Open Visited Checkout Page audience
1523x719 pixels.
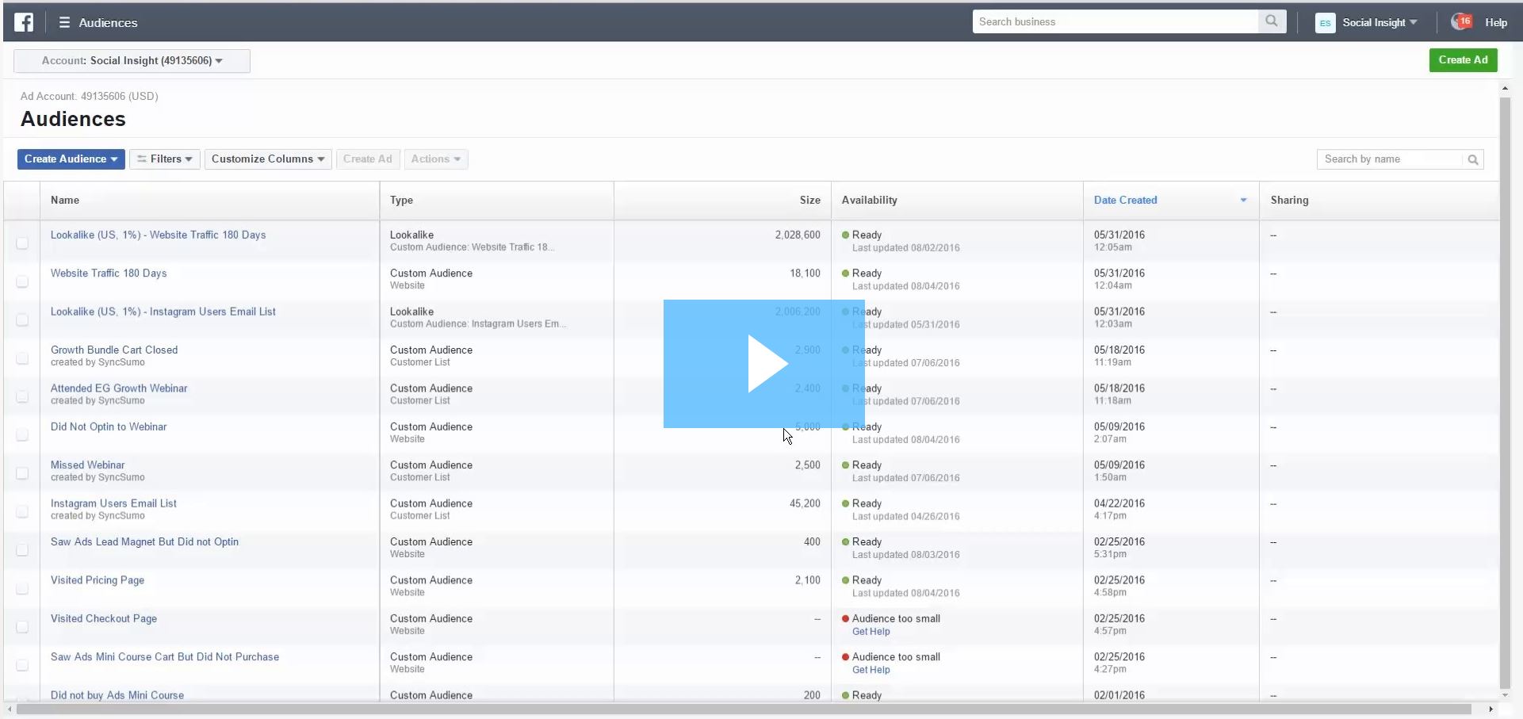(x=104, y=619)
